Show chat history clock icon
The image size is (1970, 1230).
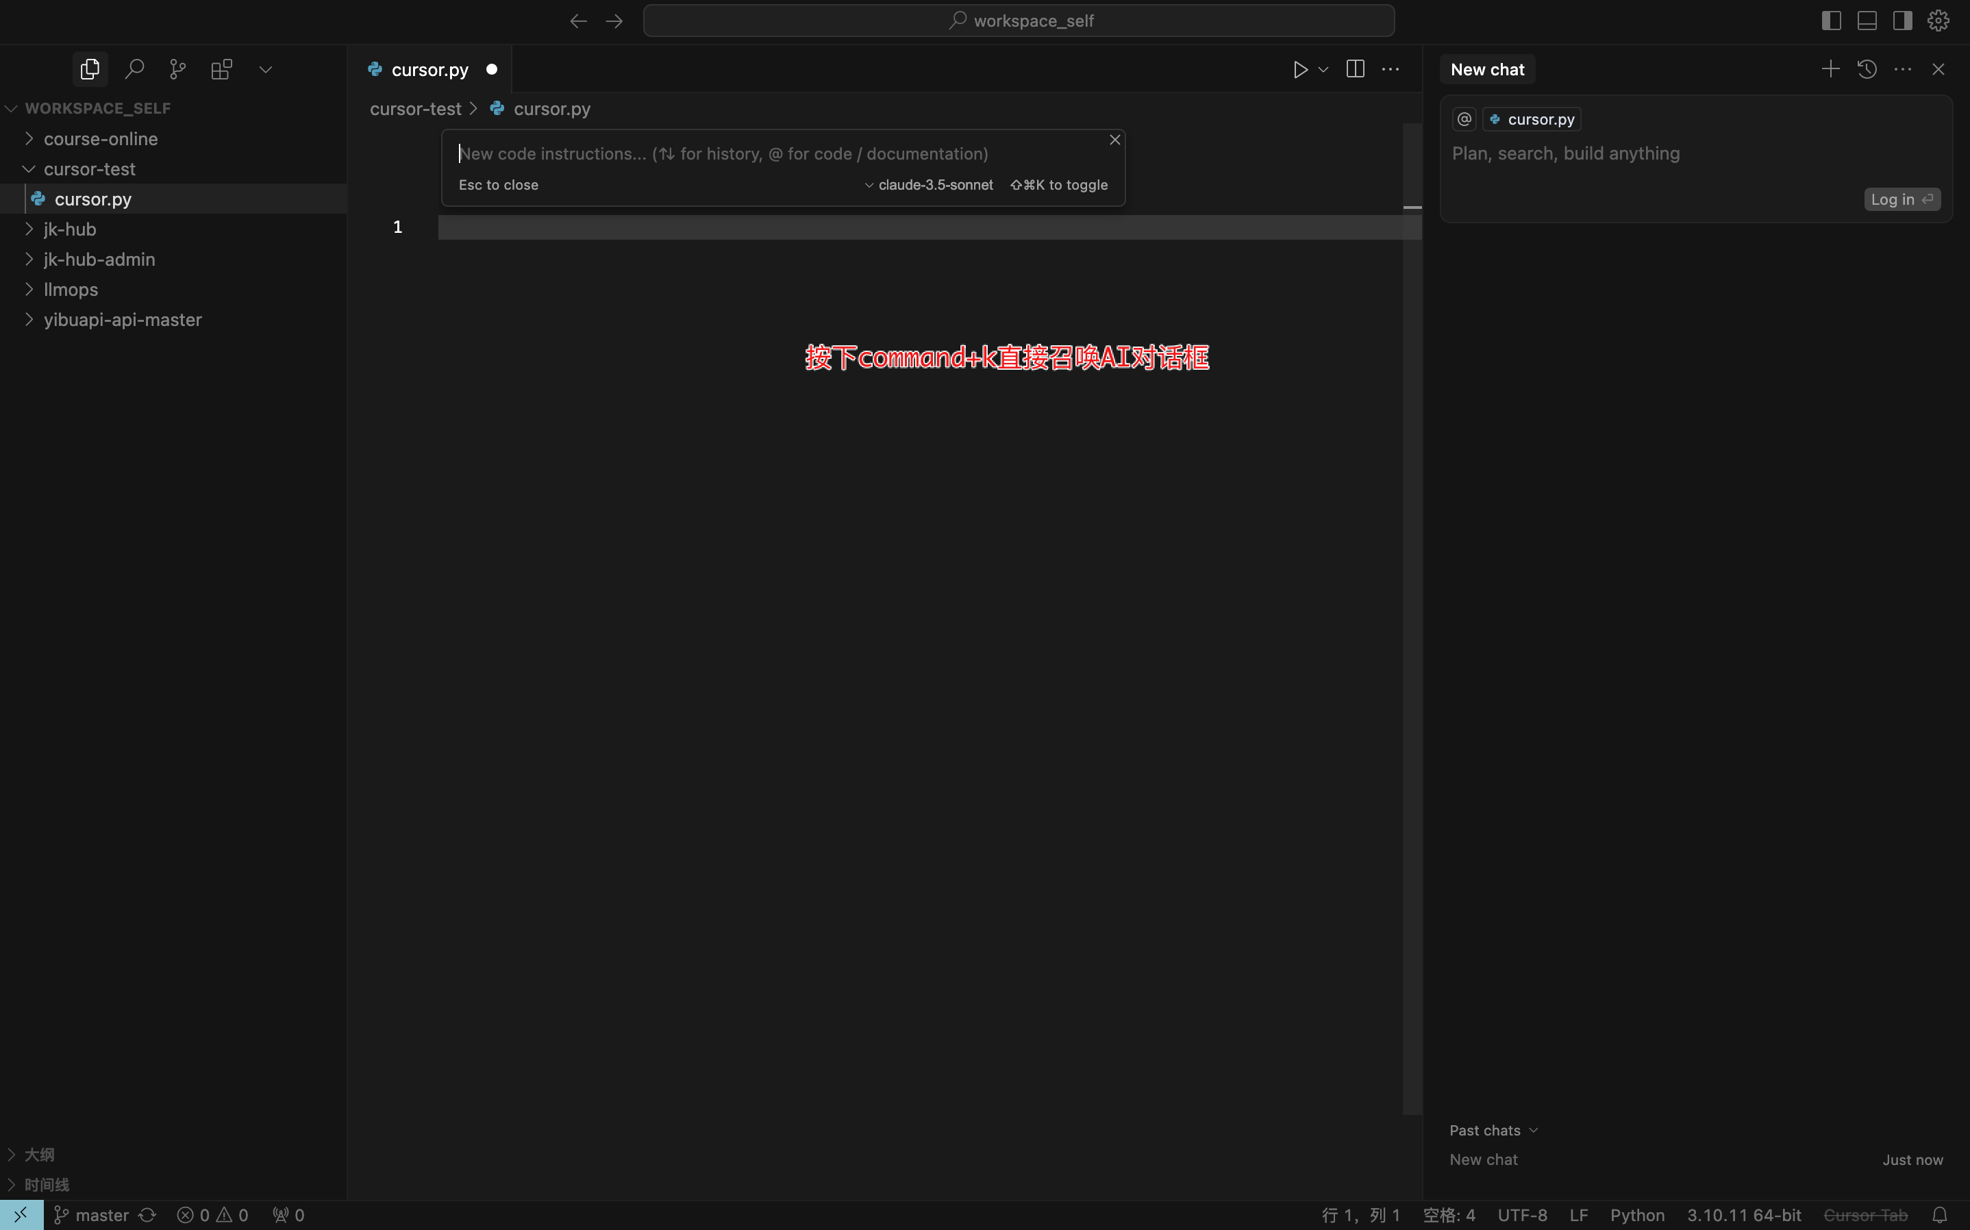pyautogui.click(x=1867, y=69)
